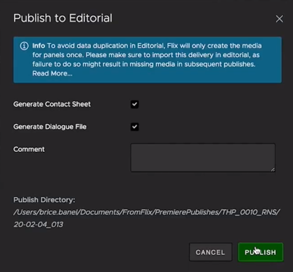Click the green Publish button
293x272 pixels.
point(261,252)
